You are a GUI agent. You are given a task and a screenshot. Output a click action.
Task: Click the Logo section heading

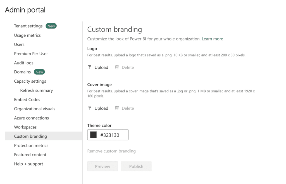[92, 49]
